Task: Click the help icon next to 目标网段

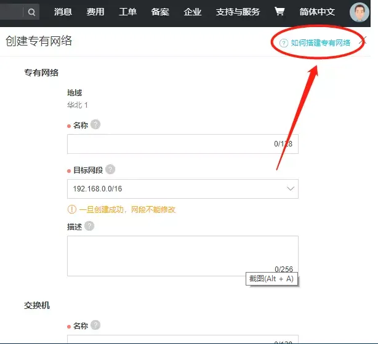Action: [110, 169]
